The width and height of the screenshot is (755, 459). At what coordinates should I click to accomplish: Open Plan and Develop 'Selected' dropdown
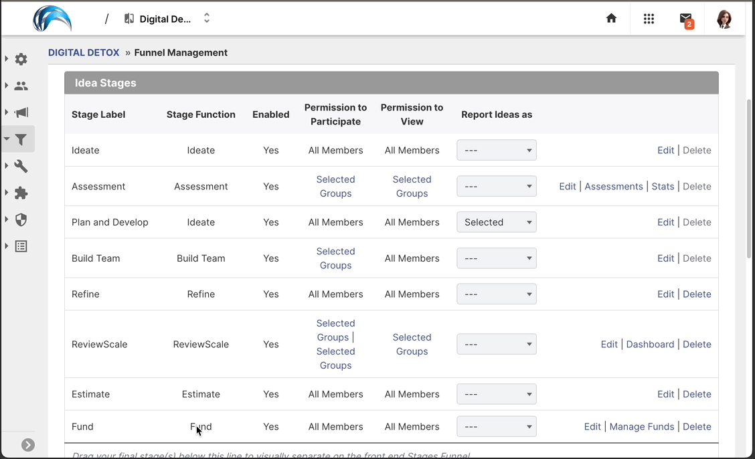point(496,222)
